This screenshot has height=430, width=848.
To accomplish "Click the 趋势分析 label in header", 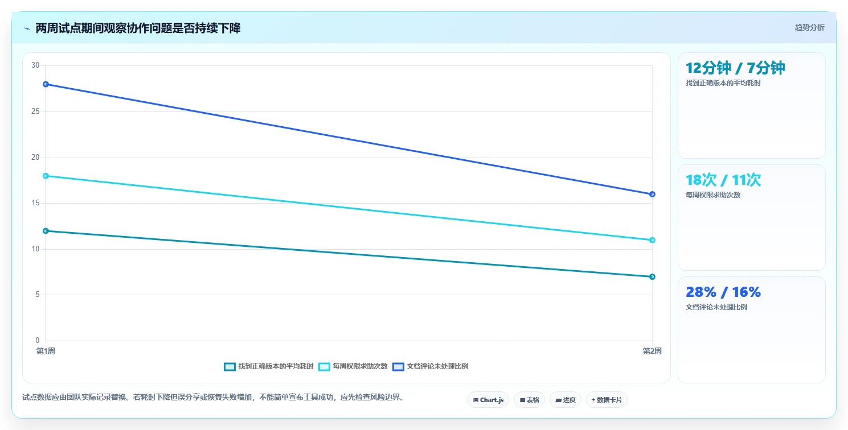I will pyautogui.click(x=809, y=27).
